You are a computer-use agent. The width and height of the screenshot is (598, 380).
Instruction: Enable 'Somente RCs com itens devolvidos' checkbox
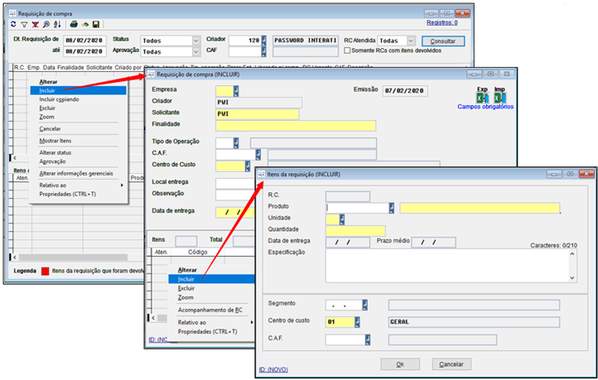349,51
